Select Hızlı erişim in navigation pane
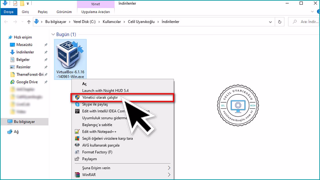Image resolution: width=320 pixels, height=180 pixels. click(x=23, y=37)
